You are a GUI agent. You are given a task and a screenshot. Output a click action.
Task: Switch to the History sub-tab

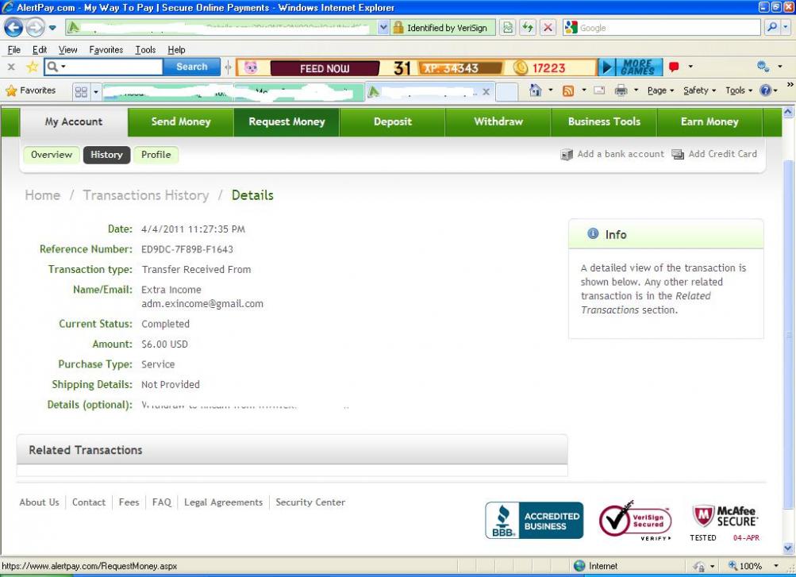(x=106, y=155)
